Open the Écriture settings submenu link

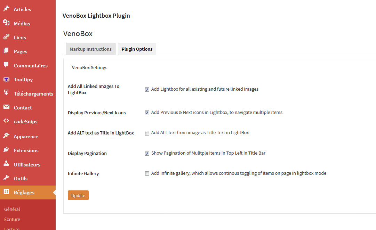(12, 219)
